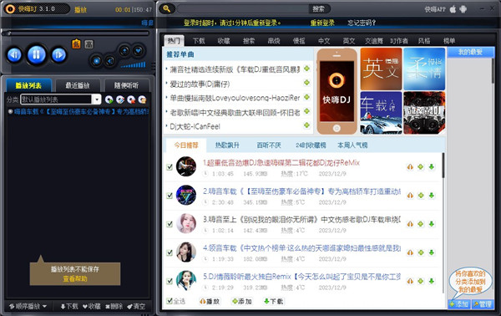
Task: Click the magnifier search icon
Action: 167,8
